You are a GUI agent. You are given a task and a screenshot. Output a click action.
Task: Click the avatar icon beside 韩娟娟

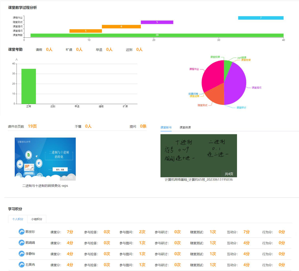click(21, 243)
